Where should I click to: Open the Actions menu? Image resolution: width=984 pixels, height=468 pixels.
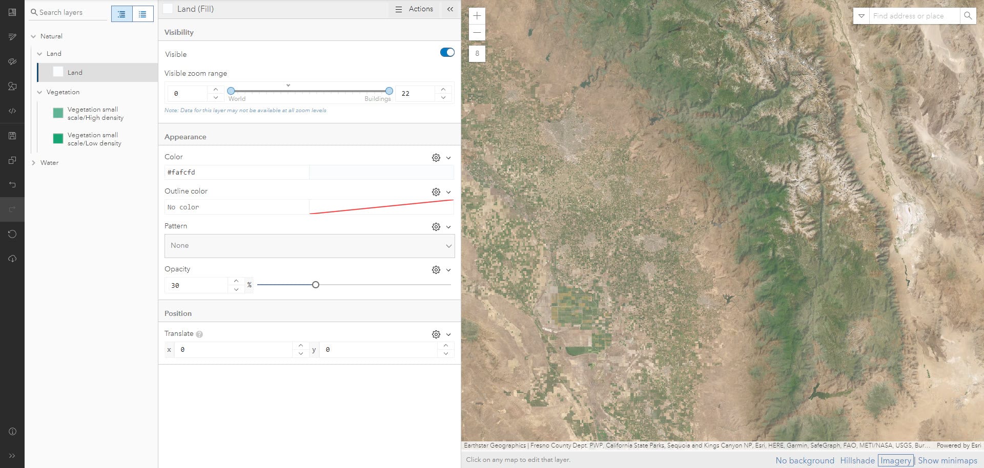click(414, 9)
